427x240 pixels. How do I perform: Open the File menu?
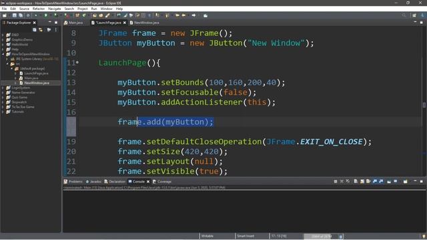click(x=4, y=9)
